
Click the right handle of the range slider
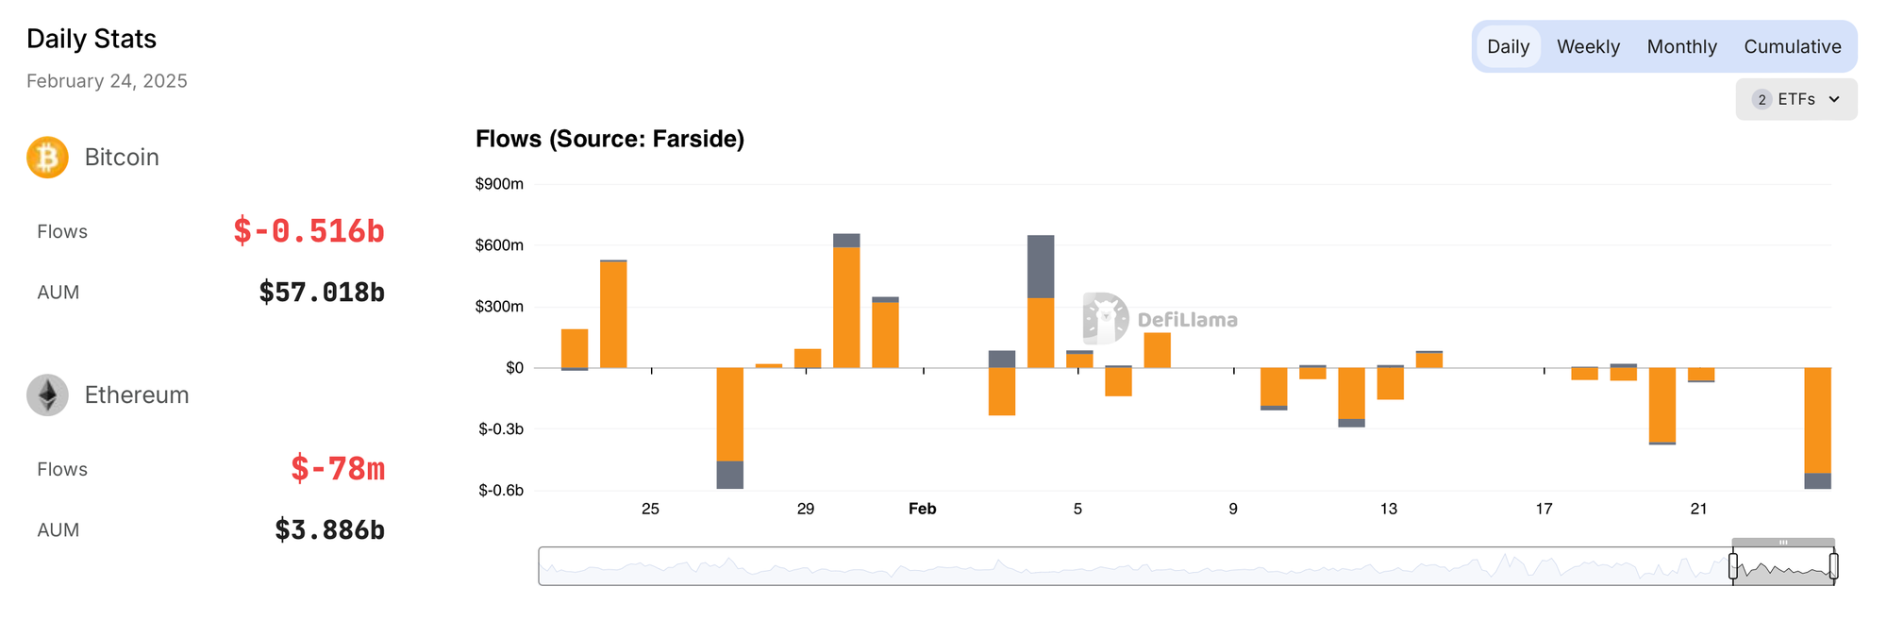click(x=1833, y=566)
